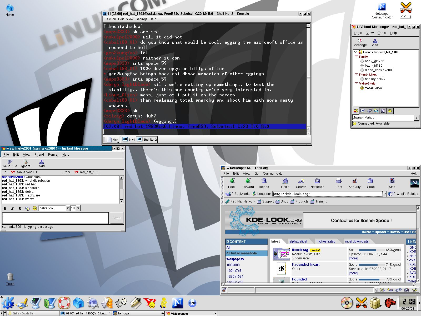This screenshot has width=421, height=316.
Task: Click the Print icon in Netscape
Action: [339, 183]
